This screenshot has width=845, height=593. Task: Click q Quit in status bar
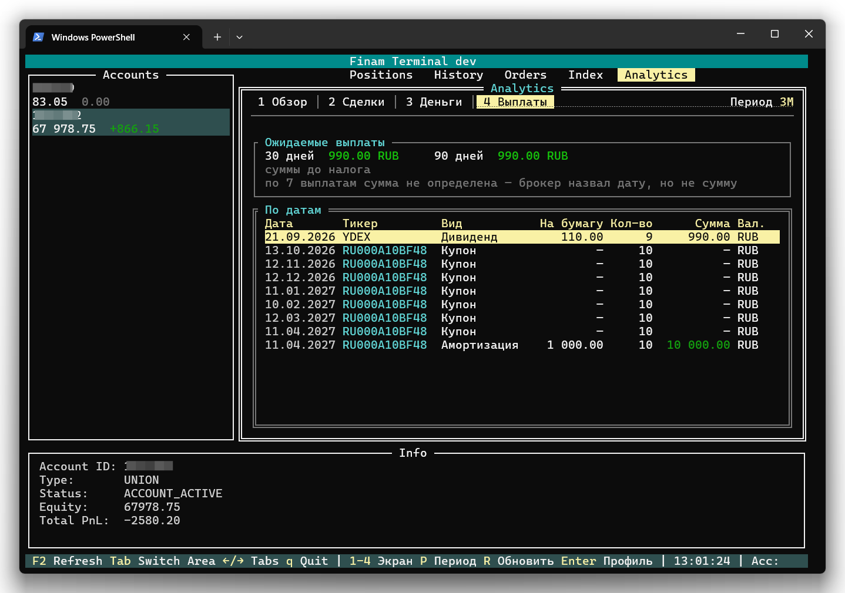point(307,561)
